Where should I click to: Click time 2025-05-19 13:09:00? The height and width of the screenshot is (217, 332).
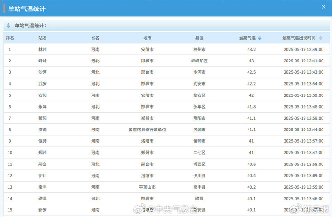[x=304, y=175]
